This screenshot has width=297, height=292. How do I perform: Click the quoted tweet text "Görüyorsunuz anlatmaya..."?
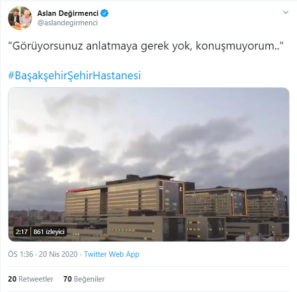click(146, 46)
